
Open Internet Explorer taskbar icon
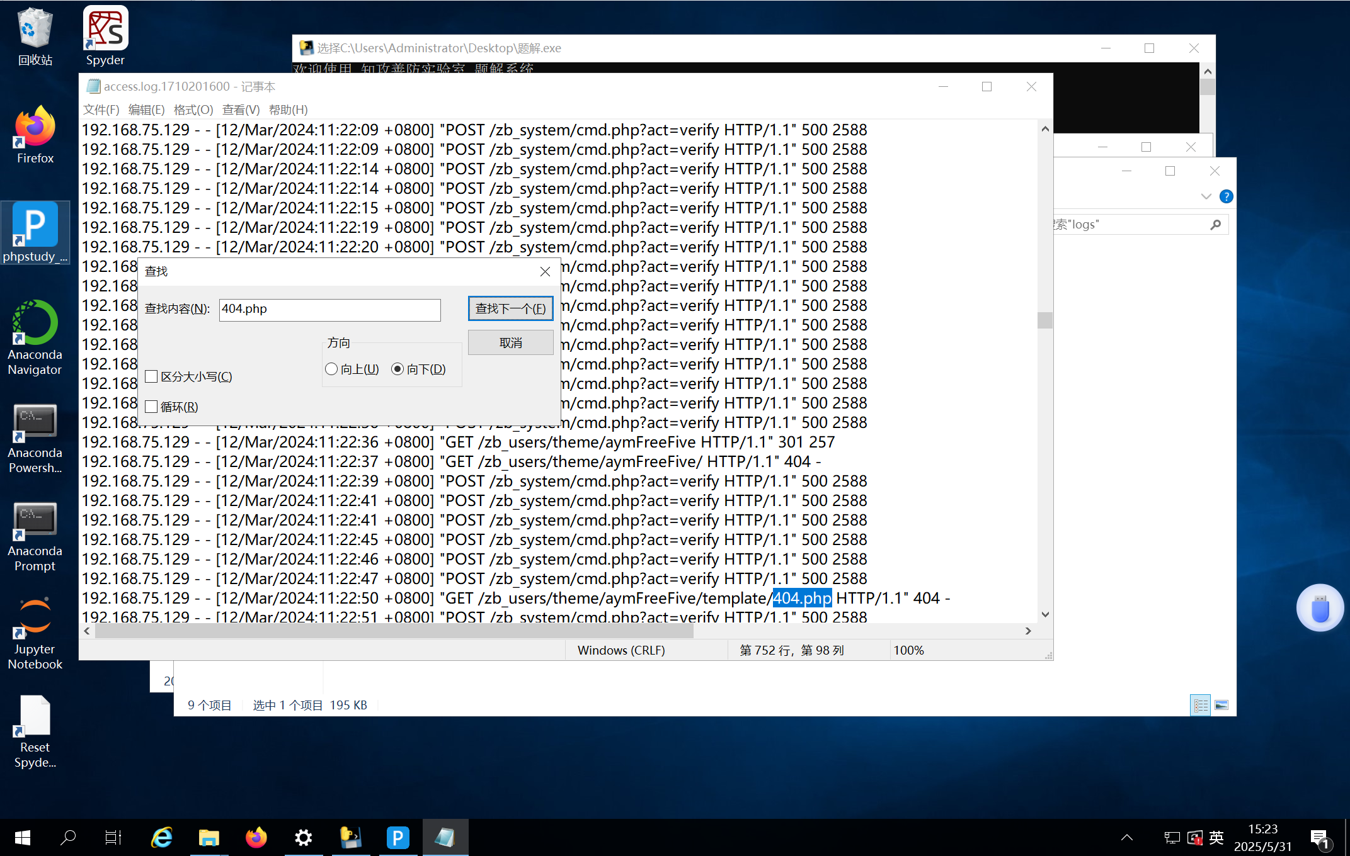pyautogui.click(x=162, y=838)
